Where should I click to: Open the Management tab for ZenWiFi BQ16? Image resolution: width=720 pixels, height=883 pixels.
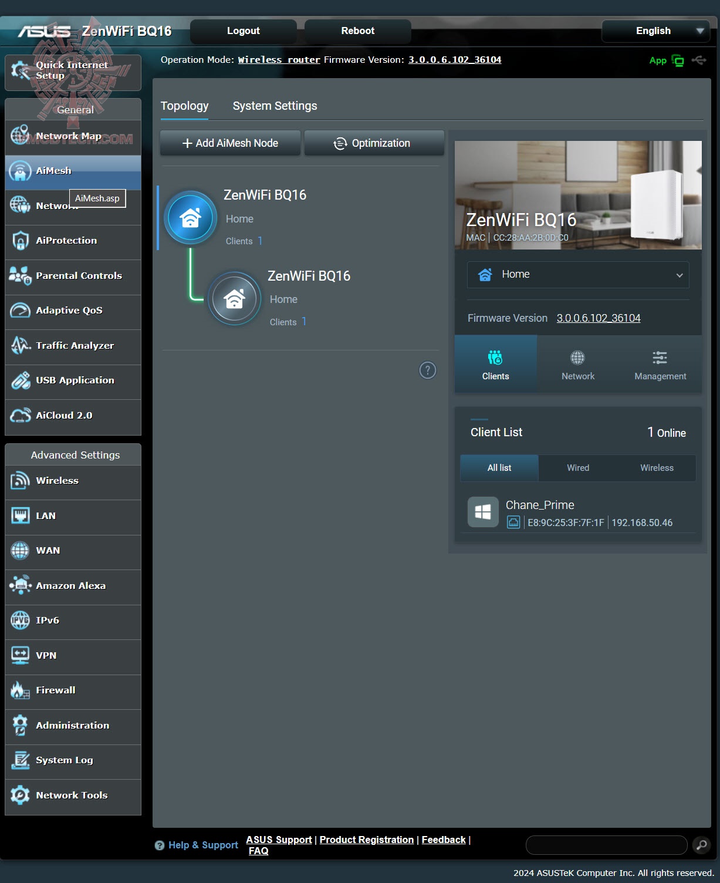(660, 364)
